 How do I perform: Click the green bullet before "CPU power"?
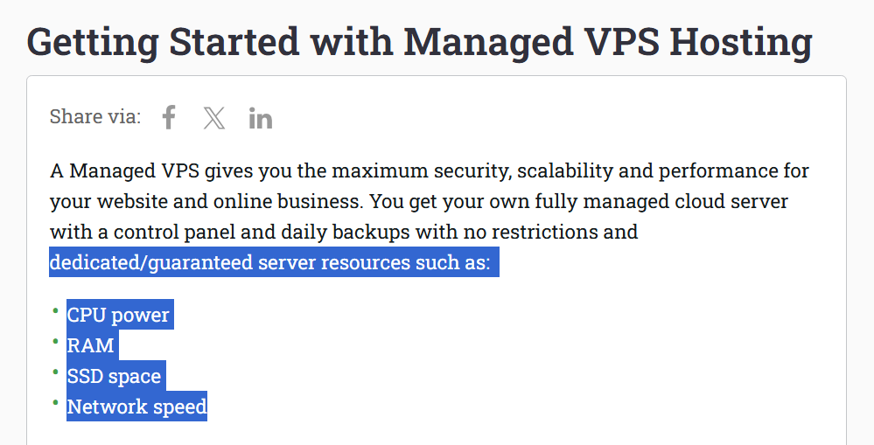(56, 309)
